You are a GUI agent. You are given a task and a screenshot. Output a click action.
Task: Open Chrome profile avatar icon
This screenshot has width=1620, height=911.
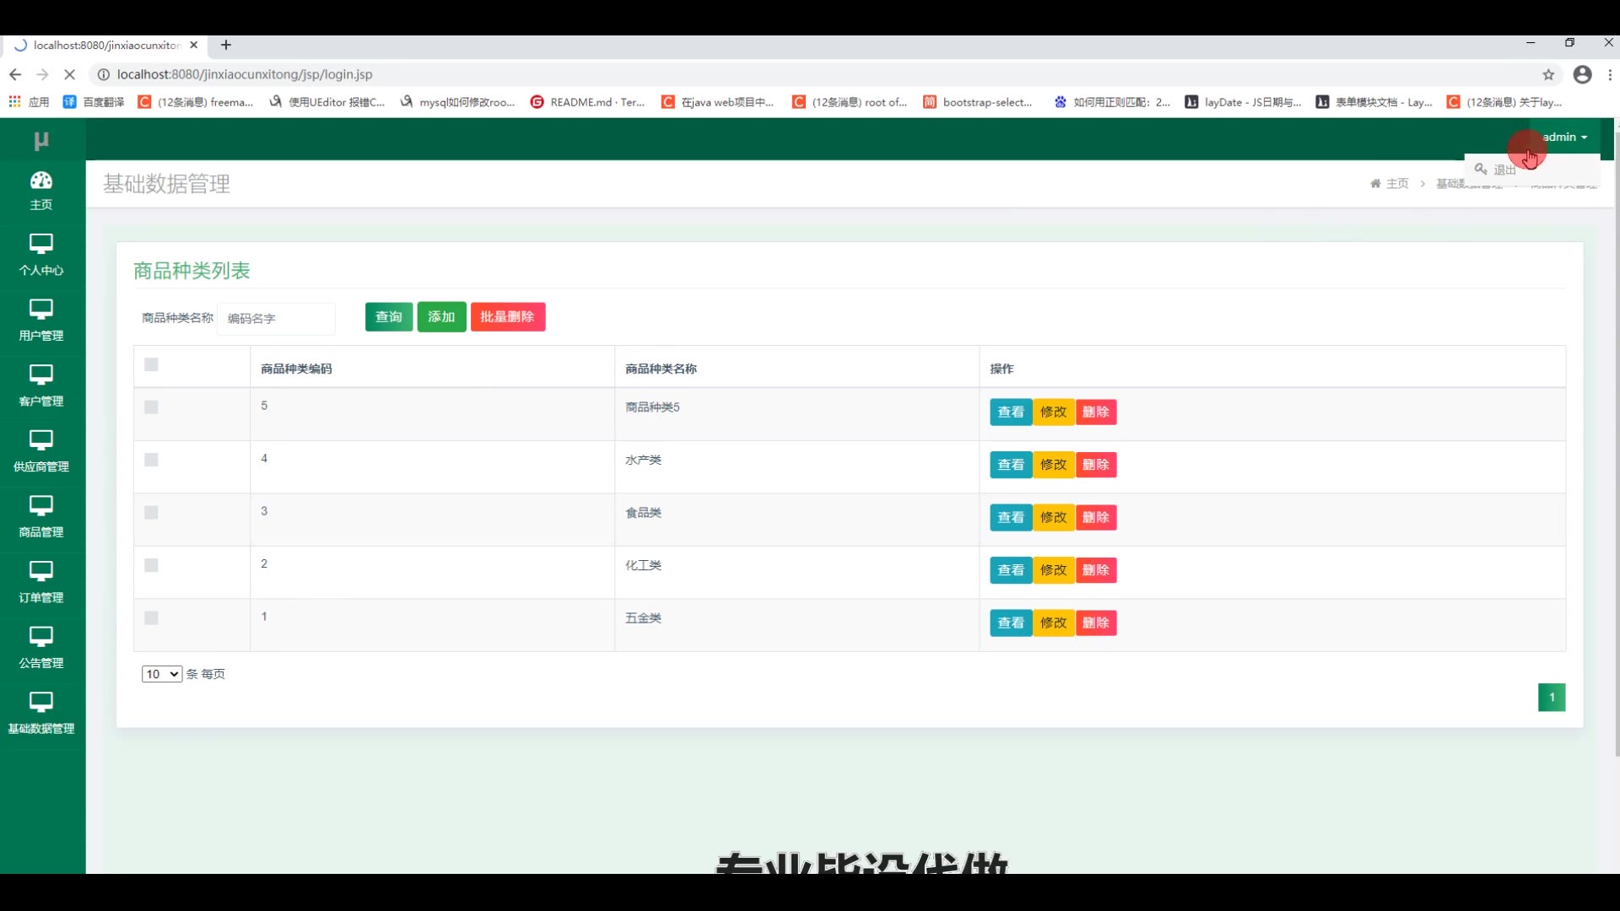pos(1582,74)
